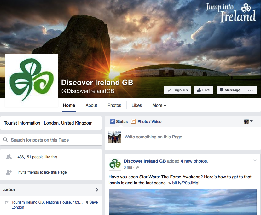Click the Tourist Information category text

coord(22,123)
